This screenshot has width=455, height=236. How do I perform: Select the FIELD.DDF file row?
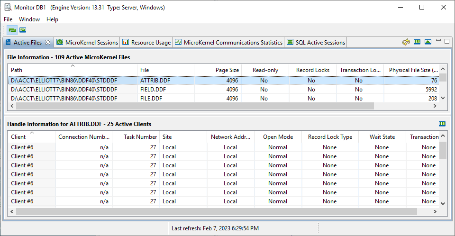(x=153, y=89)
